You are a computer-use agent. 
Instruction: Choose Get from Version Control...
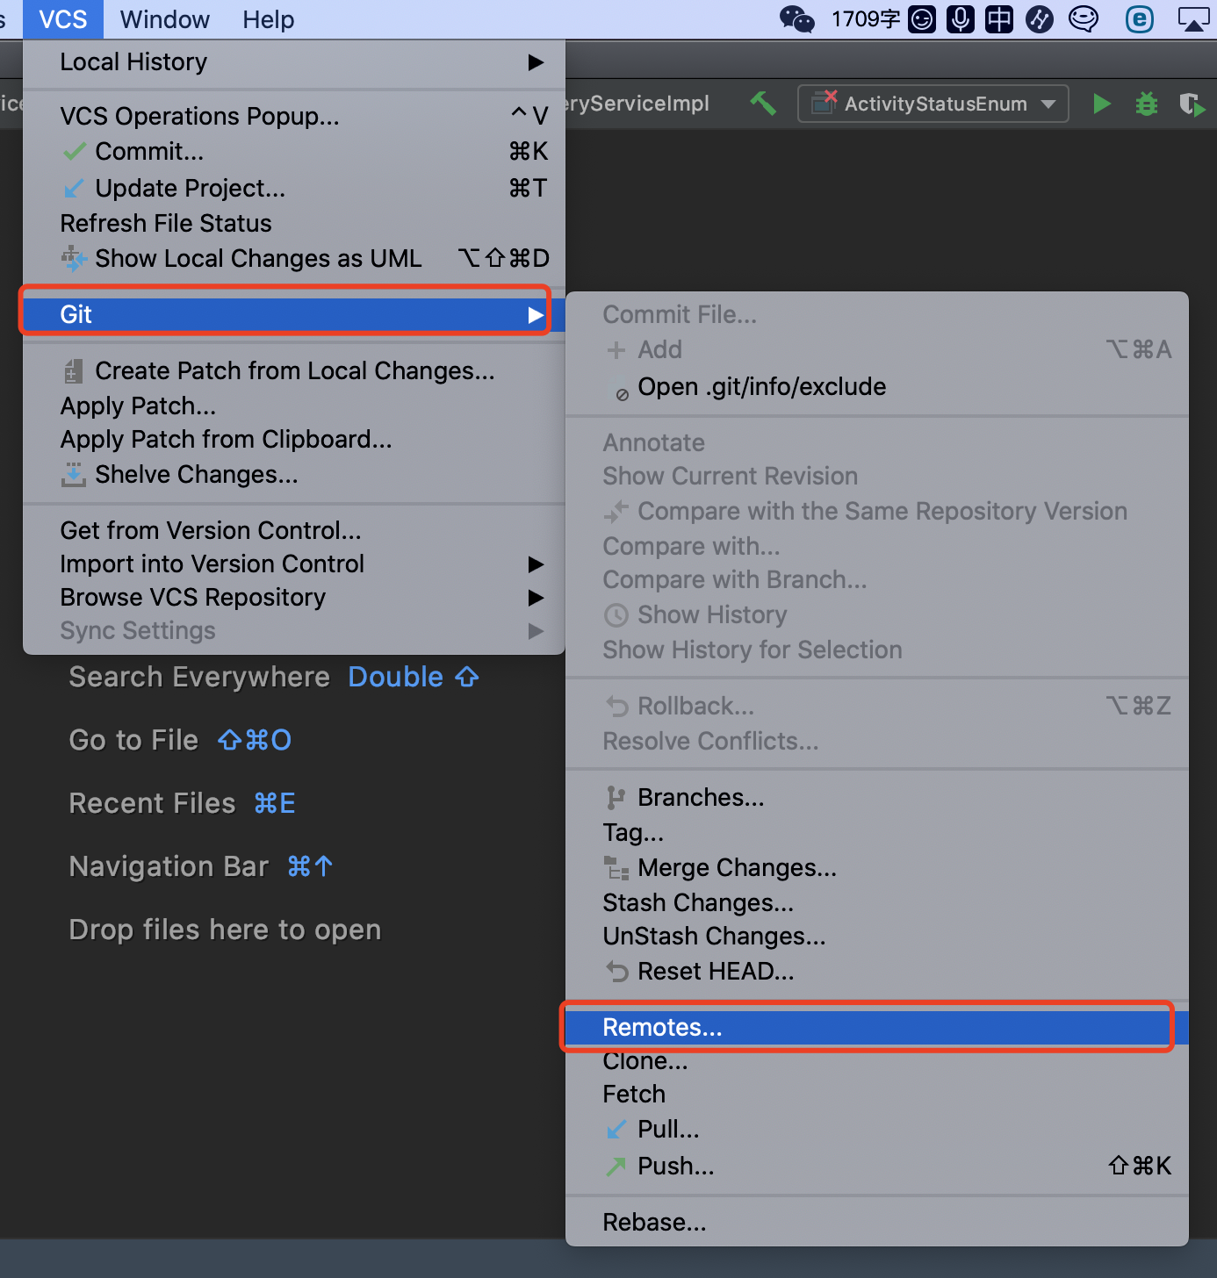pyautogui.click(x=294, y=530)
